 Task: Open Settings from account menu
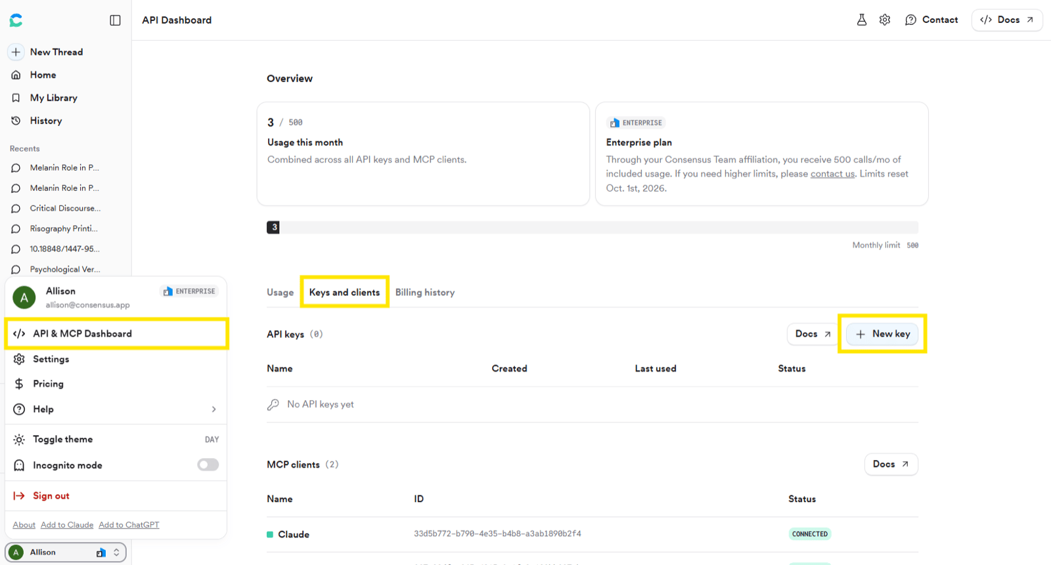[116, 359]
